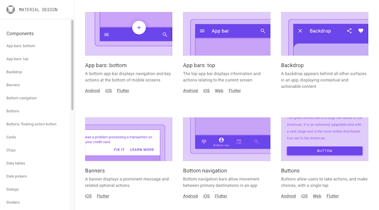
Task: Open Flutter link under Banners
Action: click(103, 196)
